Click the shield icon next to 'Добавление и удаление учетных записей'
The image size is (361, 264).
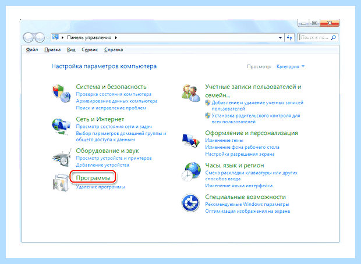coord(208,102)
